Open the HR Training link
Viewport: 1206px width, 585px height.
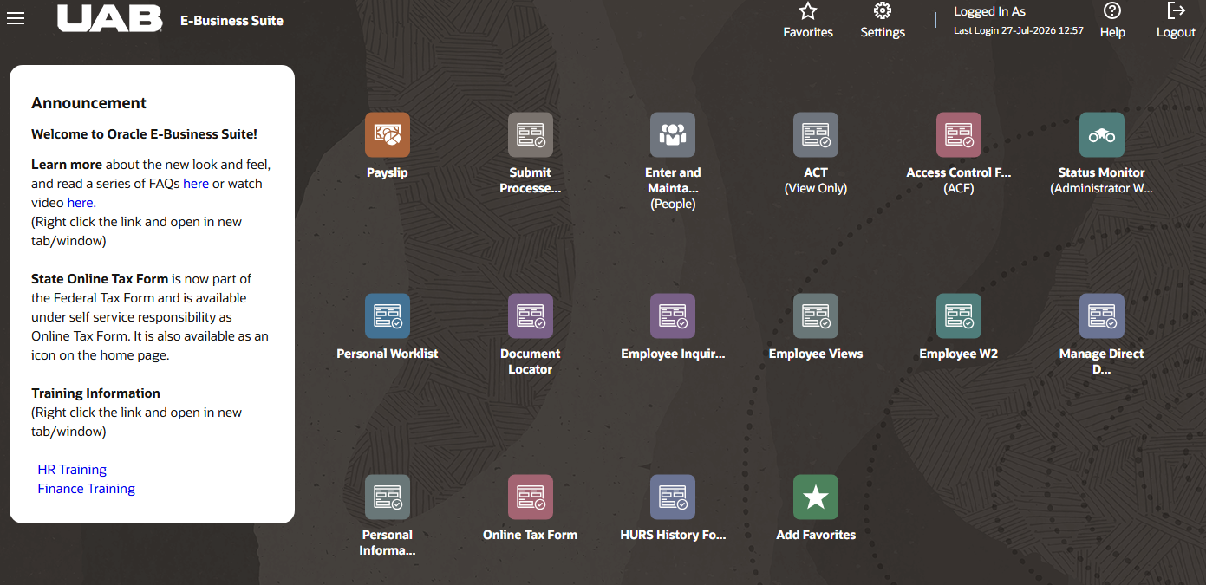click(72, 470)
